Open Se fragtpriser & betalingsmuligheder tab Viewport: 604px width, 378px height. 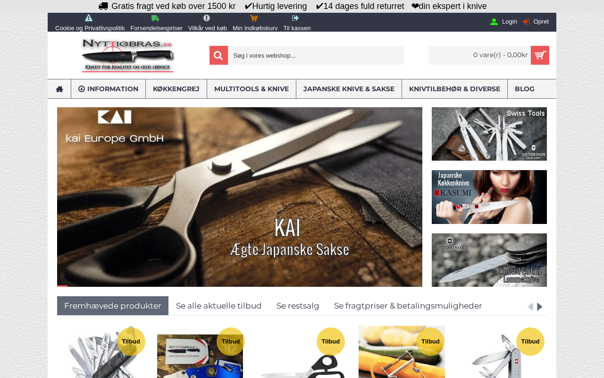408,306
